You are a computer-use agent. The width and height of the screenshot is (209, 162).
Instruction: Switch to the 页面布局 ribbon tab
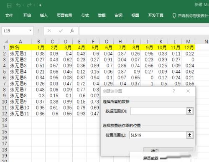[64, 15]
